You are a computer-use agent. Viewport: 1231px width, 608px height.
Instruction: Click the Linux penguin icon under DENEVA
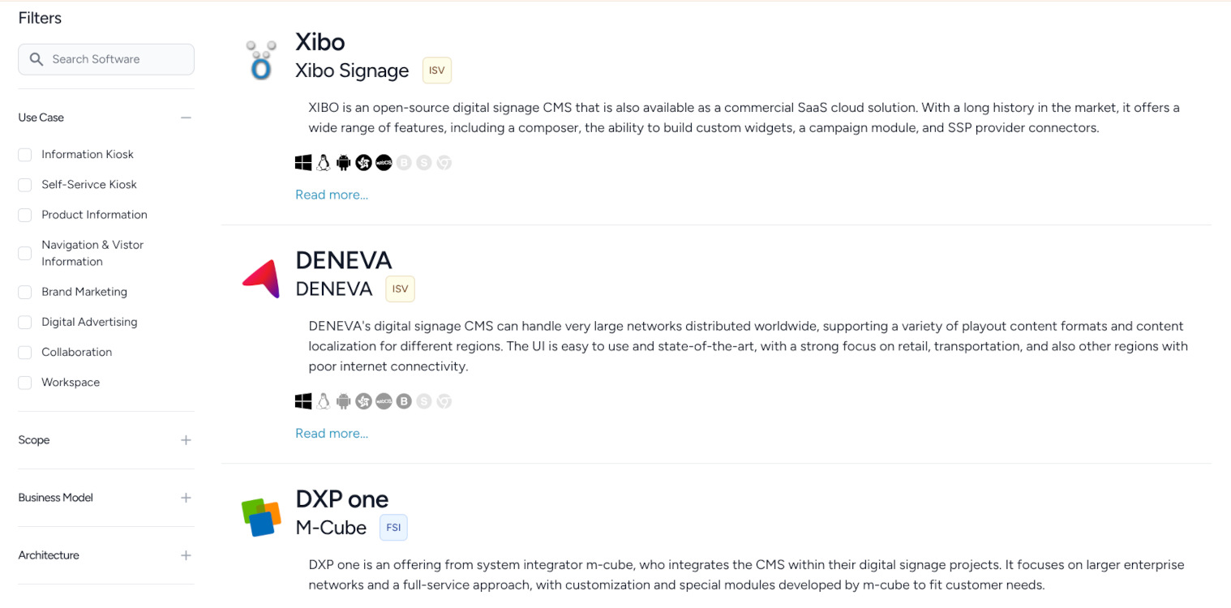(323, 400)
